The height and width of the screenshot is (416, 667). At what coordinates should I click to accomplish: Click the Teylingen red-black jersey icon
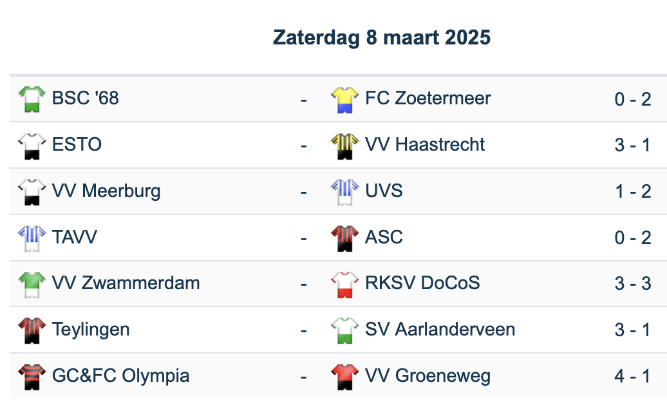click(32, 330)
